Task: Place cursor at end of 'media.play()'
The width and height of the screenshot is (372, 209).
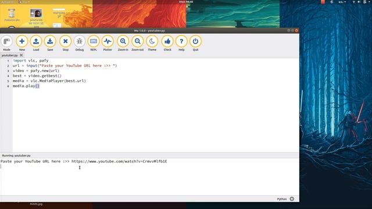Action: (40, 86)
